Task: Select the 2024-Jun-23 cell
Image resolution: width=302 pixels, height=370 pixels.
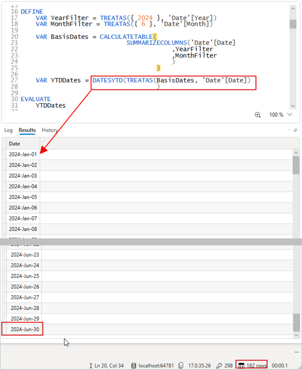Action: 24,255
